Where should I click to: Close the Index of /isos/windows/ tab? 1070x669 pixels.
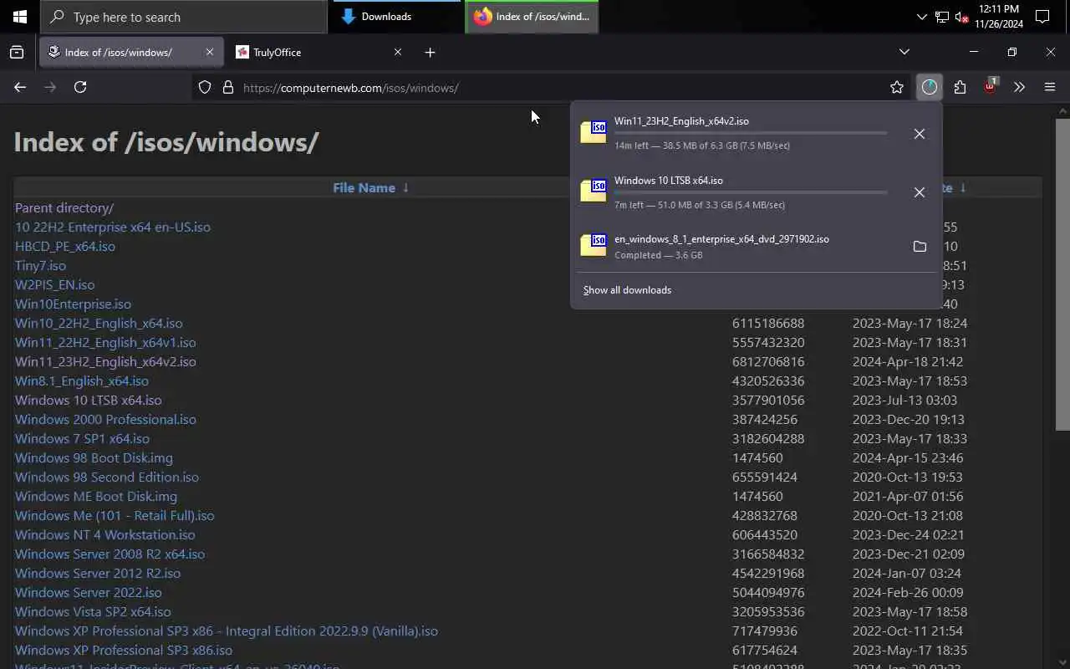point(209,52)
